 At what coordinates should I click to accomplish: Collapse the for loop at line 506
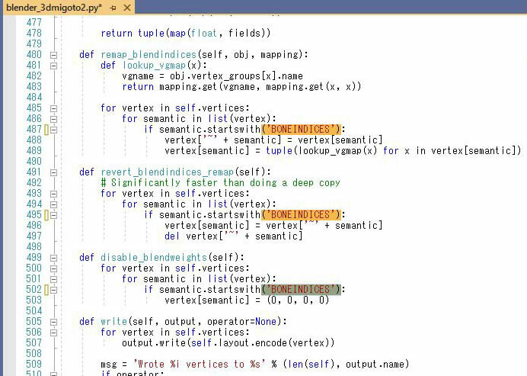point(53,333)
